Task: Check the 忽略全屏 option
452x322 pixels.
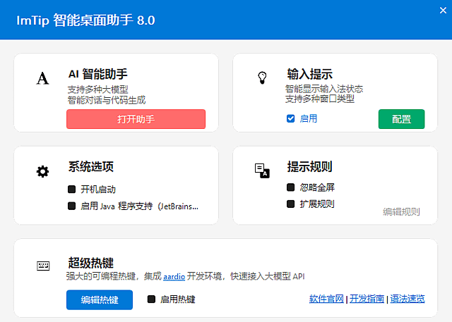Action: [x=290, y=187]
